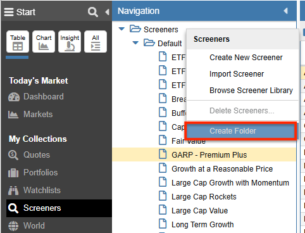
Task: Collapse the Start sidebar arrow
Action: pos(107,12)
